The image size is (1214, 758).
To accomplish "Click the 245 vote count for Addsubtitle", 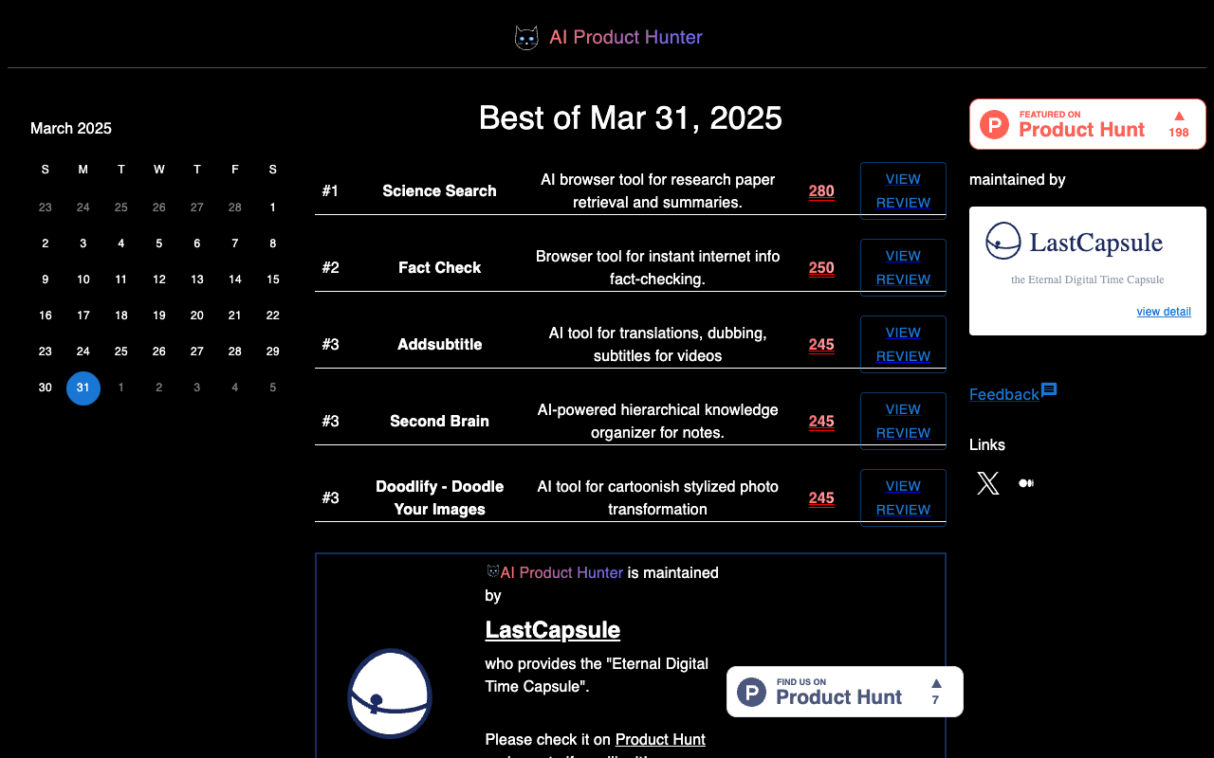I will coord(821,345).
